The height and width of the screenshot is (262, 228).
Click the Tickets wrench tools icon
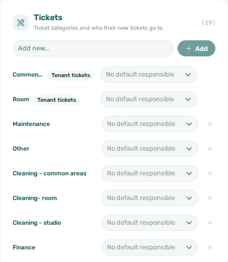(x=21, y=23)
